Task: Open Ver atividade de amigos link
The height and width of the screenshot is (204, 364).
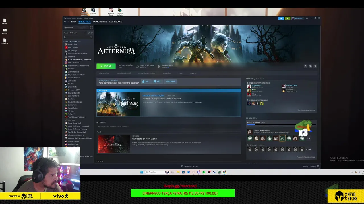Action: (x=306, y=110)
